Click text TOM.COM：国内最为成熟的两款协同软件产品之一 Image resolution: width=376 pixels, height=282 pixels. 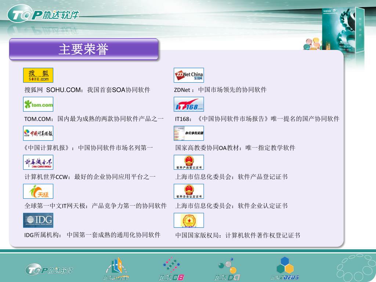(94, 119)
